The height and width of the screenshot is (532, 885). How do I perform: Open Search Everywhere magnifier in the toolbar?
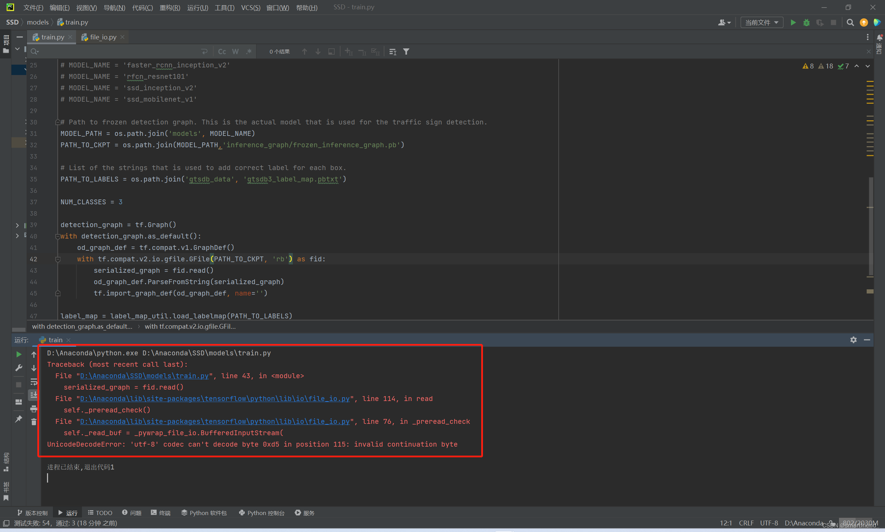click(x=850, y=22)
